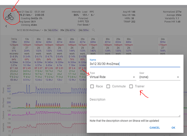
Task: Select the 29s 432w interval column
Action: [x=118, y=46]
